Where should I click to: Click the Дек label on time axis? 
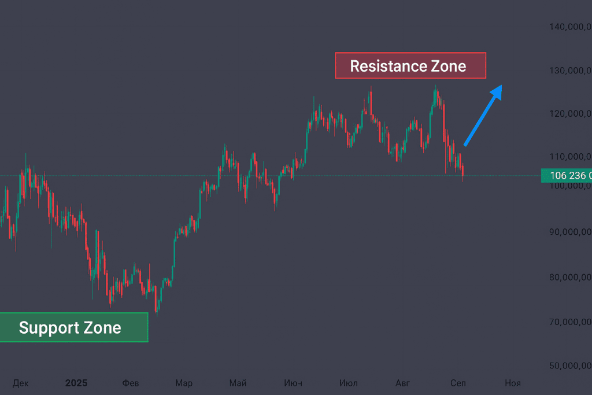pyautogui.click(x=20, y=383)
